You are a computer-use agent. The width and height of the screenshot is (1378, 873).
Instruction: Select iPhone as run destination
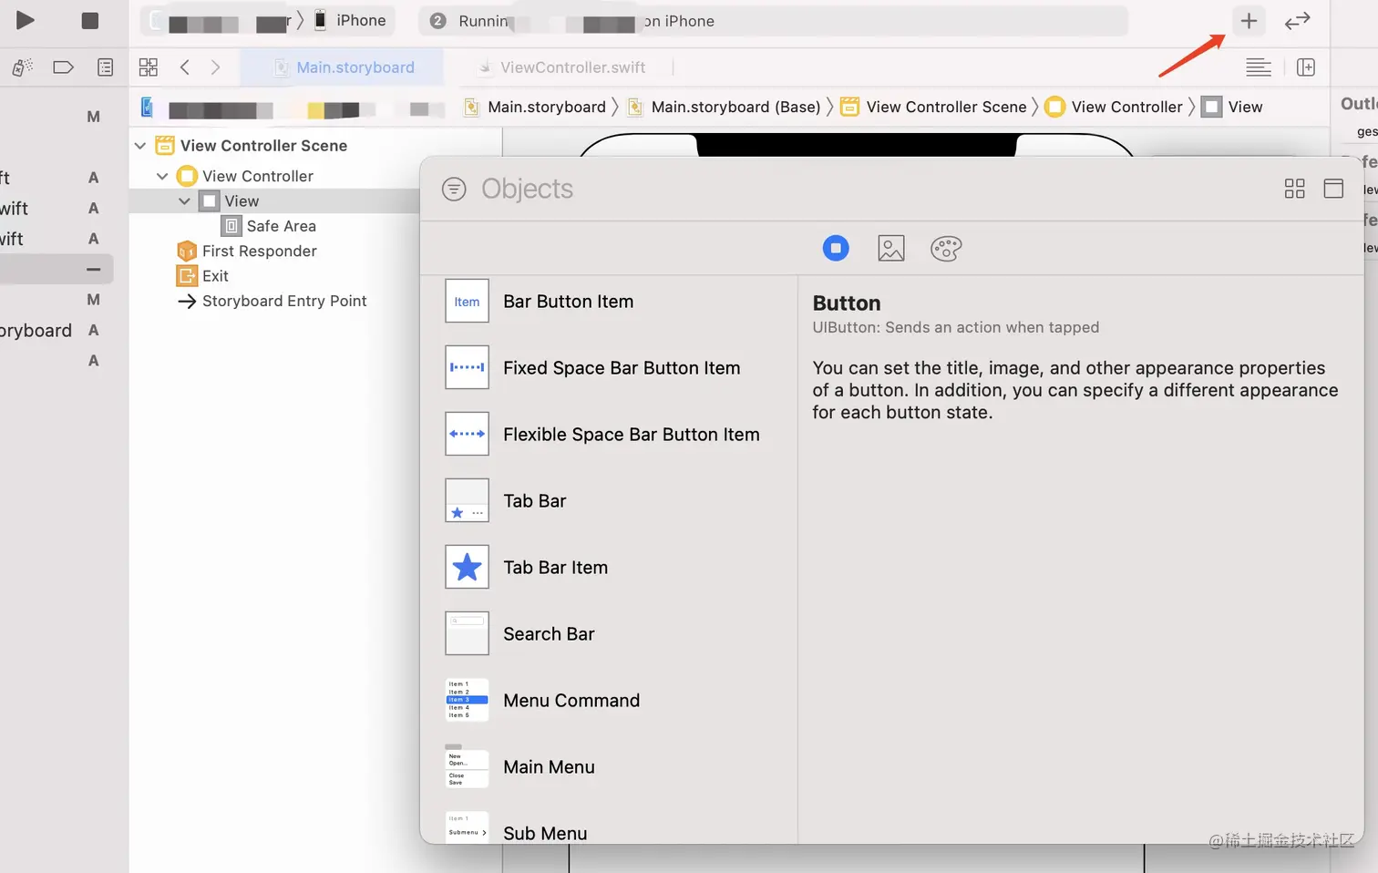point(351,20)
